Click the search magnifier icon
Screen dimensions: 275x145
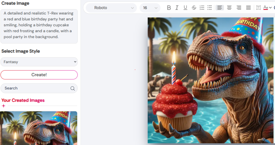[x=73, y=89]
